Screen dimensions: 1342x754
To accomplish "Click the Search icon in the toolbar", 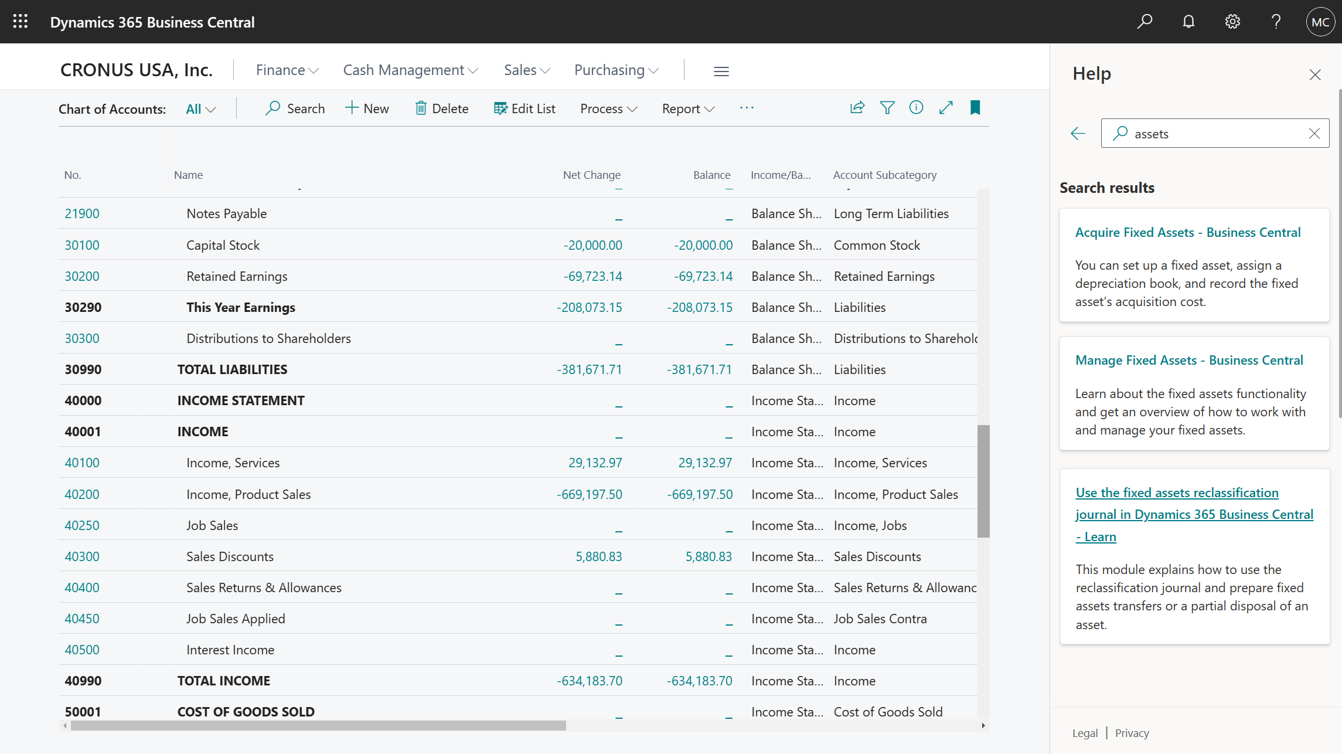I will point(273,108).
